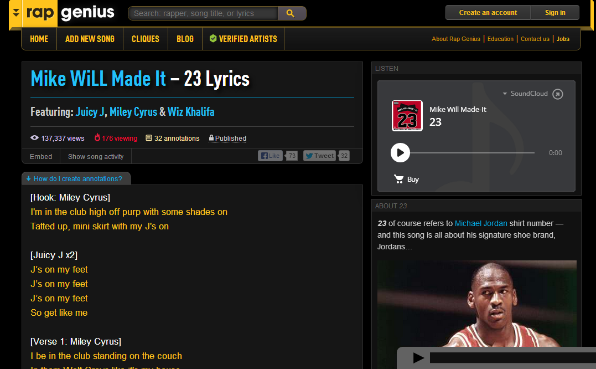Screen dimensions: 596x369
Task: Play the Michael Jordan video
Action: coord(418,357)
